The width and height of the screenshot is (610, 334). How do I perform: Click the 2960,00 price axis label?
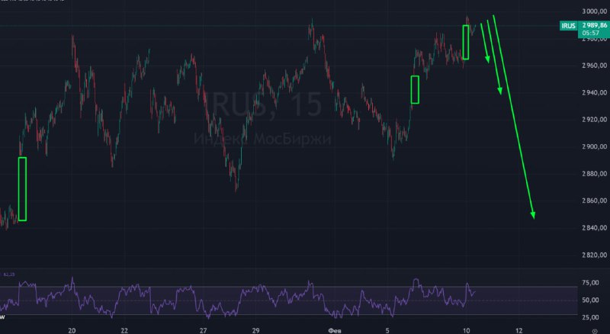595,66
